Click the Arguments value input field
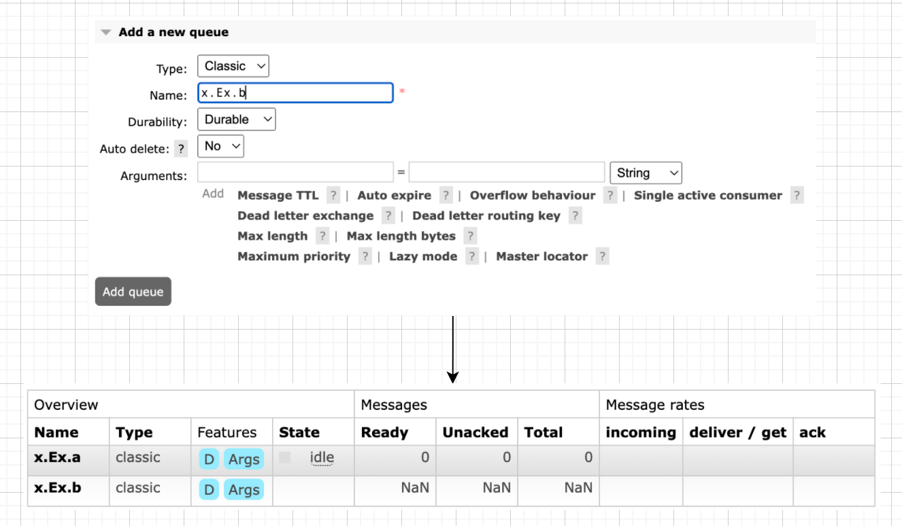The image size is (902, 526). coord(507,173)
